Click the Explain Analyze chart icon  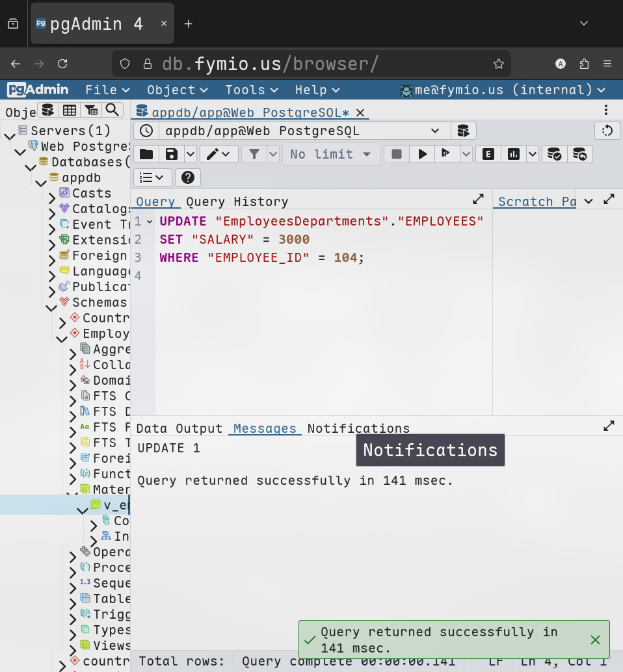pyautogui.click(x=514, y=154)
